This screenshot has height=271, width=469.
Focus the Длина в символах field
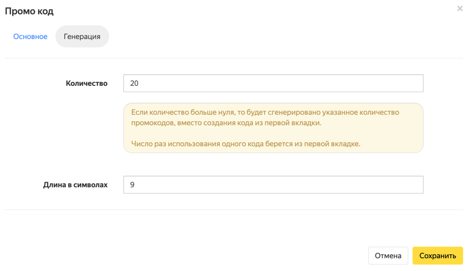click(273, 185)
